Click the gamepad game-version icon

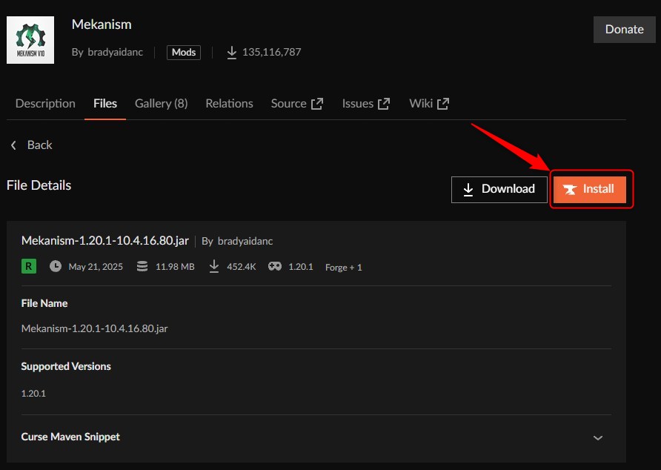275,266
